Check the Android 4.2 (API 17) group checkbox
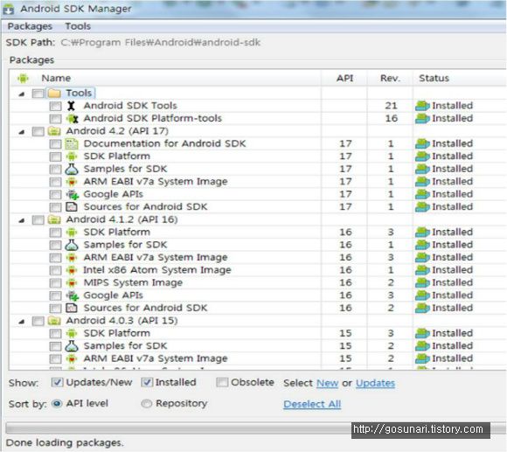The height and width of the screenshot is (452, 507). pyautogui.click(x=38, y=131)
